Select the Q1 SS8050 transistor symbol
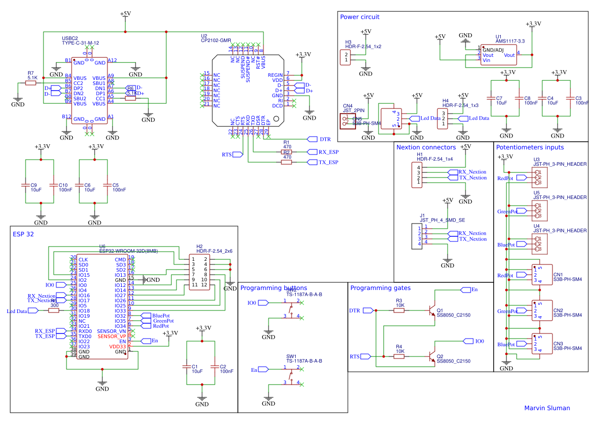598x423 pixels. tap(431, 310)
